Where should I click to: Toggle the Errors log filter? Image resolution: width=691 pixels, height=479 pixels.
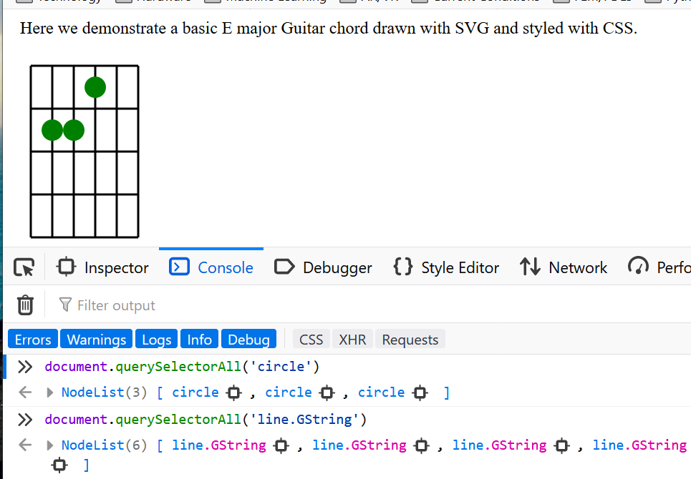coord(32,339)
